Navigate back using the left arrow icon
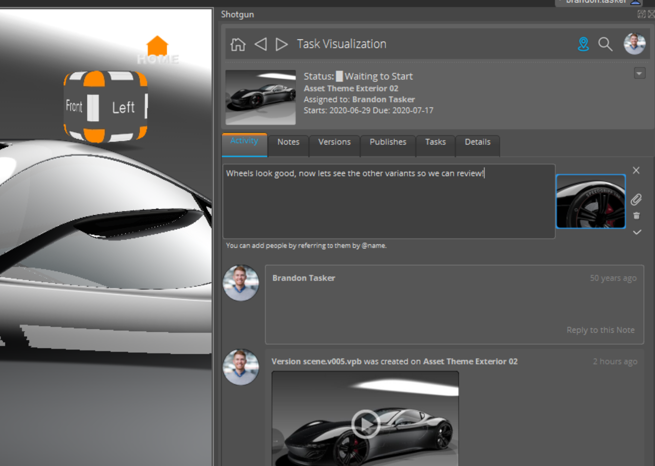Screen dimensions: 655x466 [261, 44]
